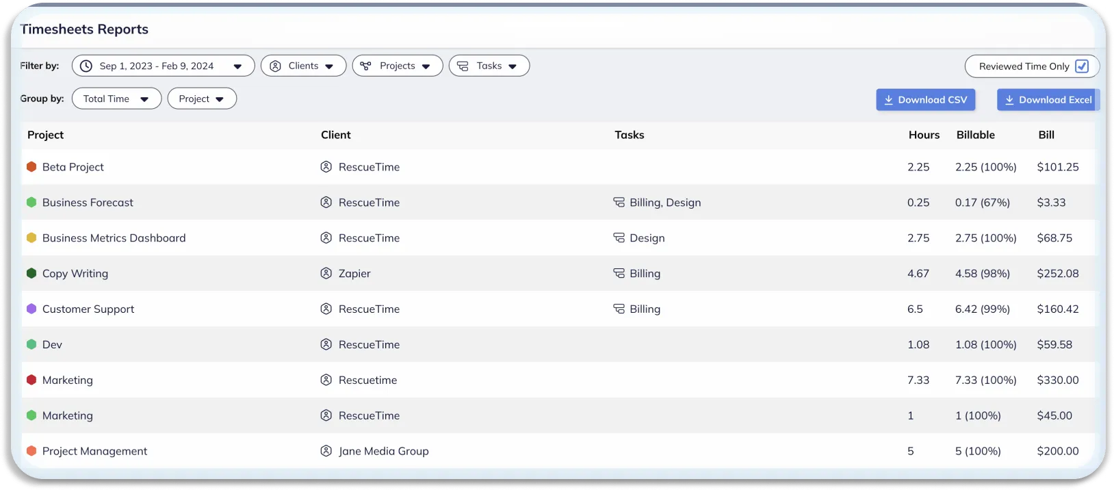Click the $101.25 bill amount

[1058, 167]
